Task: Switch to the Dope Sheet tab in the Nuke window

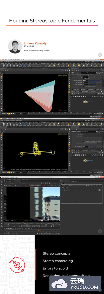Action: pos(28,229)
